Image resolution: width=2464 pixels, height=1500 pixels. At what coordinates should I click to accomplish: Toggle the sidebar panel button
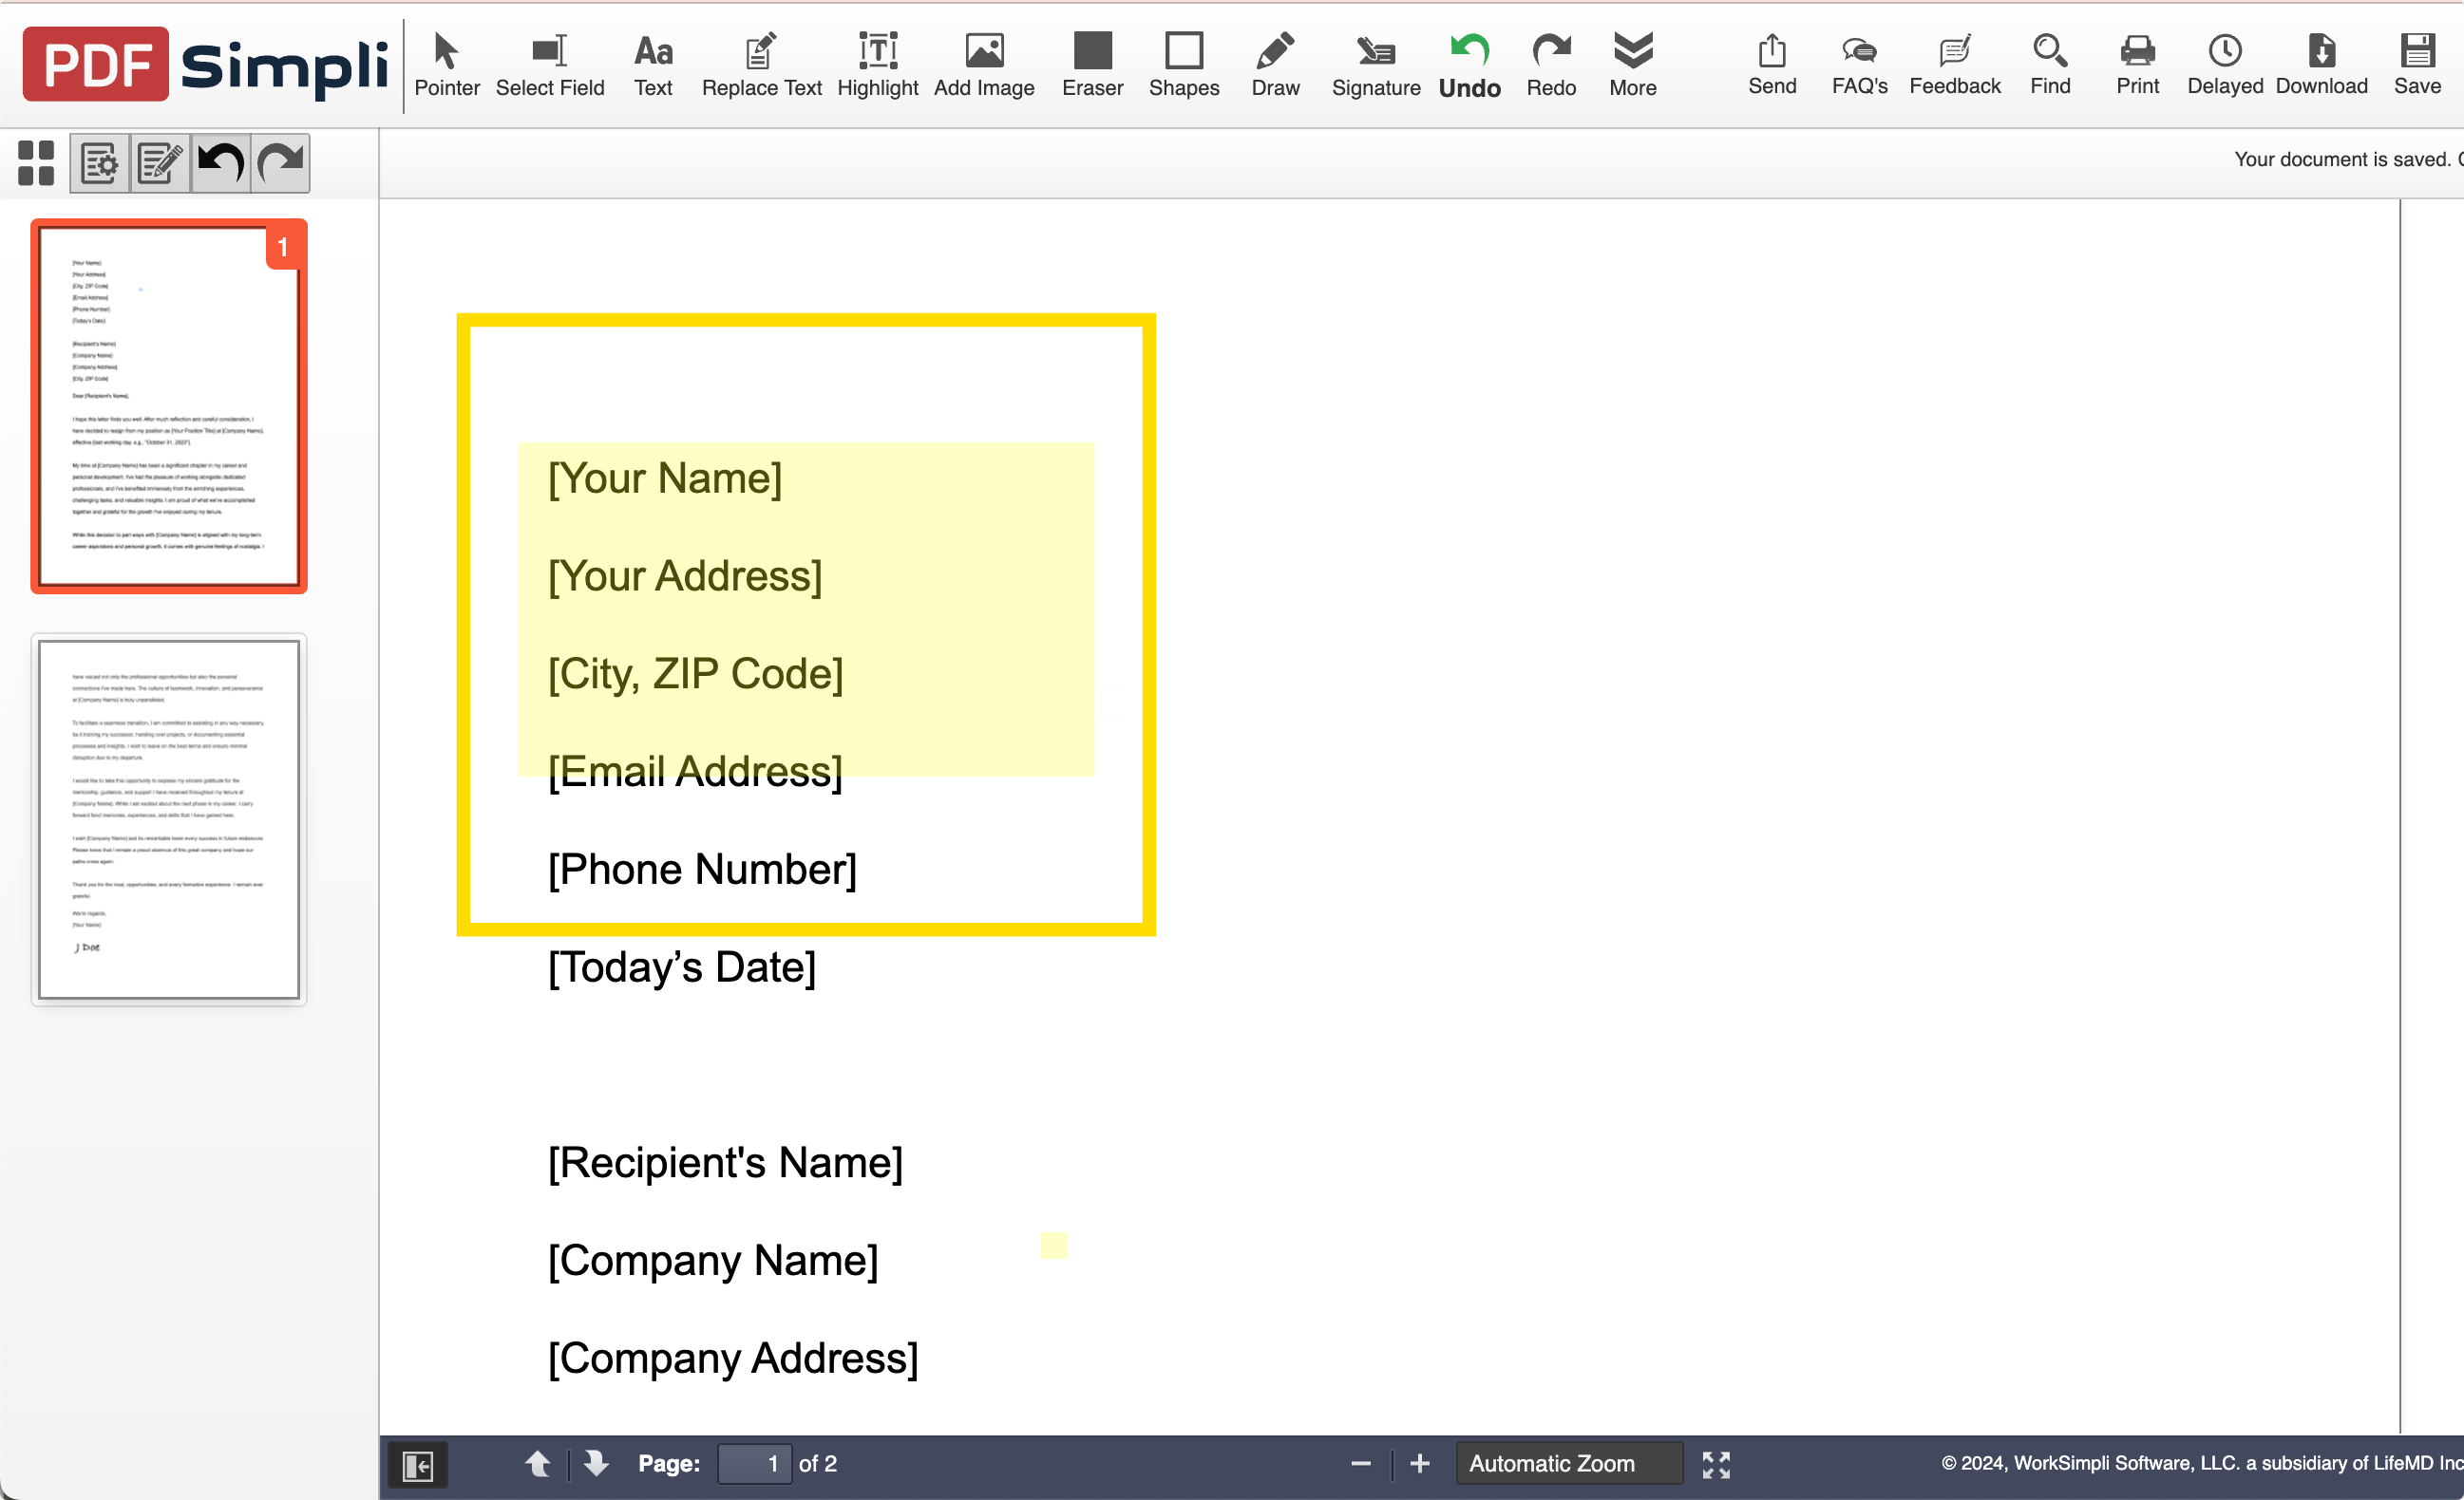click(x=417, y=1465)
